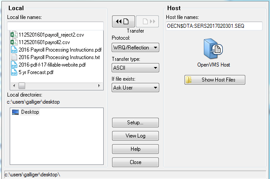The width and height of the screenshot is (270, 179).
Task: Open the Desktop folder in Local directories
Action: [x=30, y=112]
